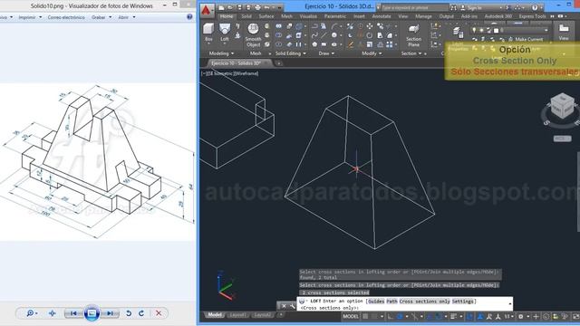Screen dimensions: 580x326
Task: Open the Imprimir dropdown in photo viewer
Action: click(30, 17)
